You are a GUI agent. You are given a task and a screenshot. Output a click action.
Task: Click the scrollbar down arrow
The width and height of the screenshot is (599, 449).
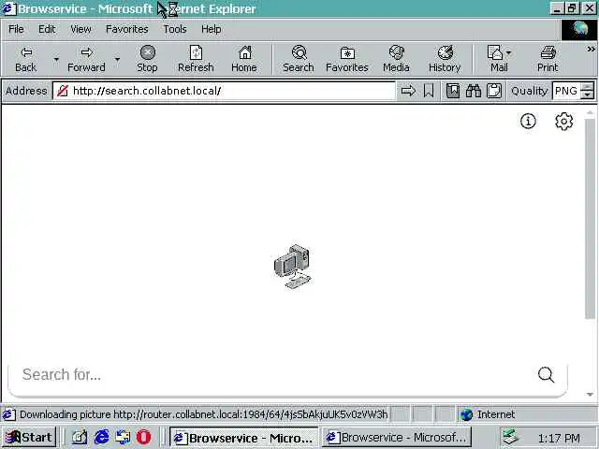[x=590, y=395]
